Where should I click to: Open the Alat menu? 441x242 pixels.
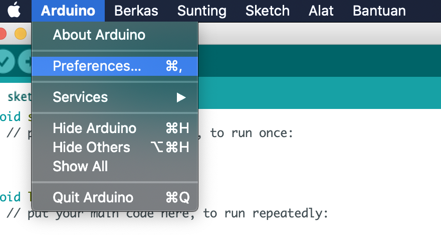click(x=321, y=11)
